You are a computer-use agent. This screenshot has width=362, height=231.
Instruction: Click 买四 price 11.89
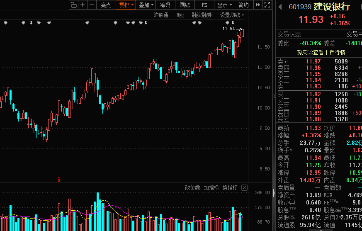click(x=313, y=113)
